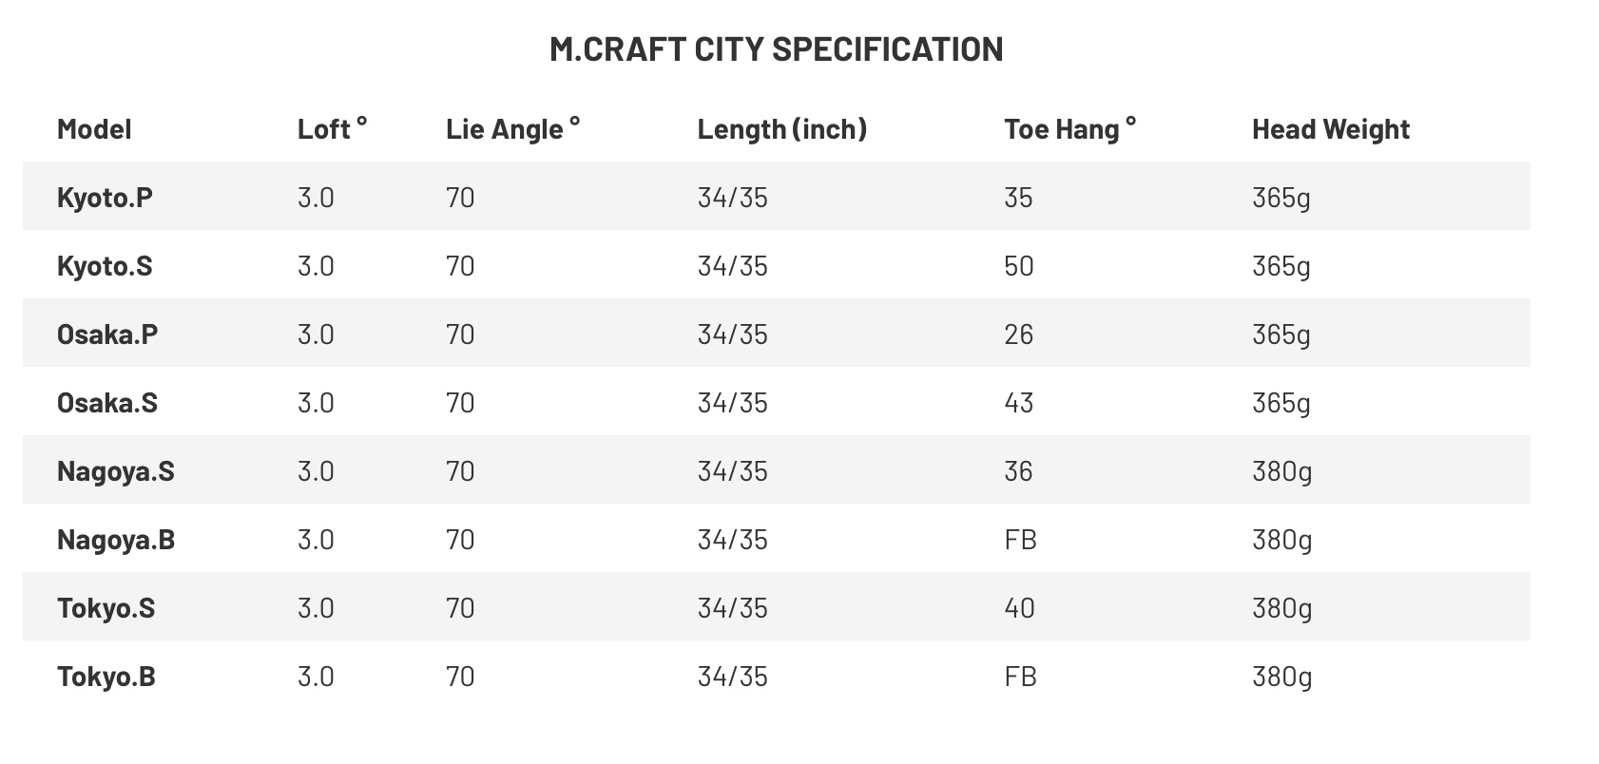Click the M.CRAFT CITY SPECIFICATION heading
The height and width of the screenshot is (764, 1599).
coord(776,49)
